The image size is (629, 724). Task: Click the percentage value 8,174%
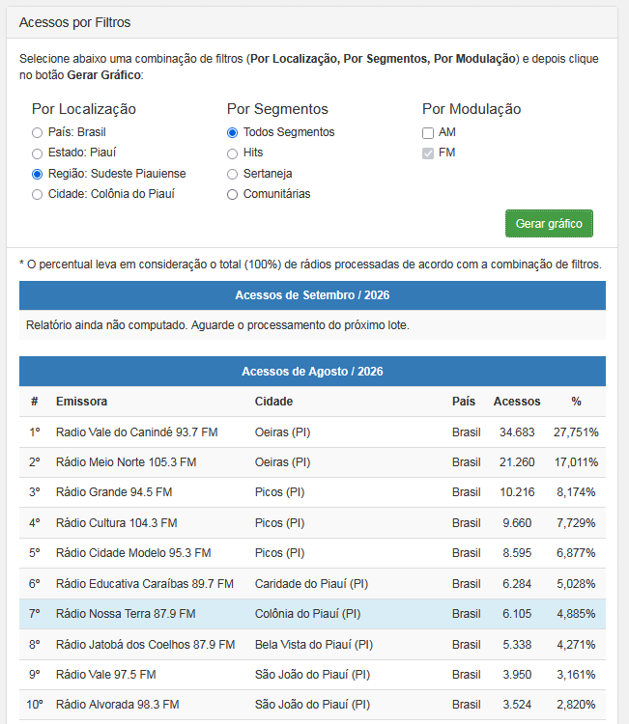576,492
